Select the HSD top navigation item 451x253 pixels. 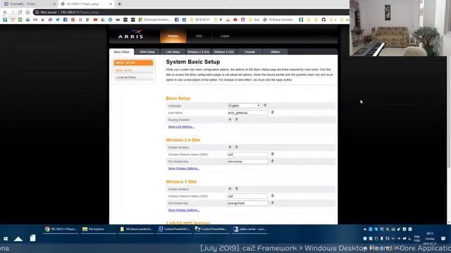(x=199, y=36)
